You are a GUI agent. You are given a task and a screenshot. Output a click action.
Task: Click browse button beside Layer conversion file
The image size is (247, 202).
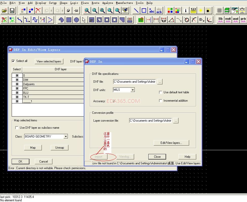[x=176, y=121]
